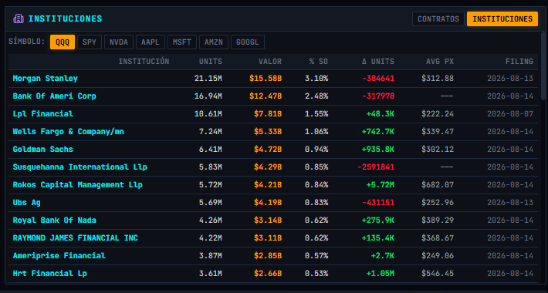Pick the AMZN symbol filter
This screenshot has height=293, width=548.
pos(214,42)
